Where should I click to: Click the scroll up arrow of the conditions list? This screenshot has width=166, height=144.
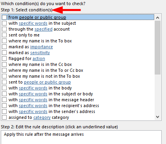tap(157, 18)
